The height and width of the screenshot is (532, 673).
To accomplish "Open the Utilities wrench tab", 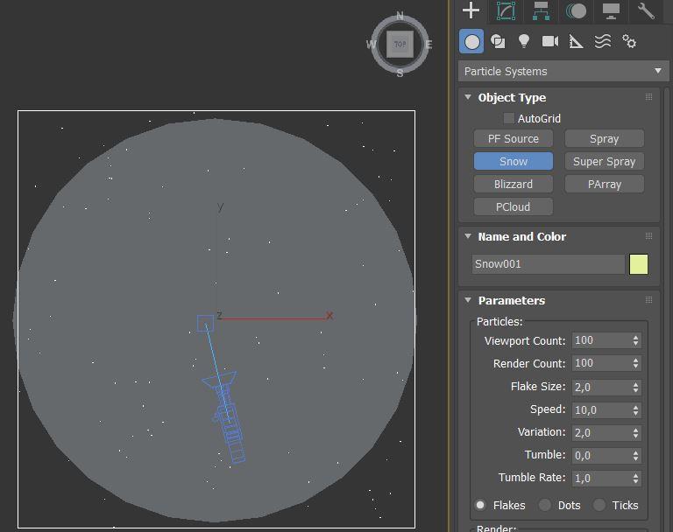I will point(646,10).
